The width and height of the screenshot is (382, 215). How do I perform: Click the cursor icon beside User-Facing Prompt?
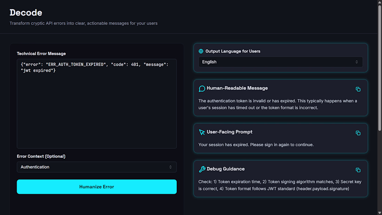point(202,132)
